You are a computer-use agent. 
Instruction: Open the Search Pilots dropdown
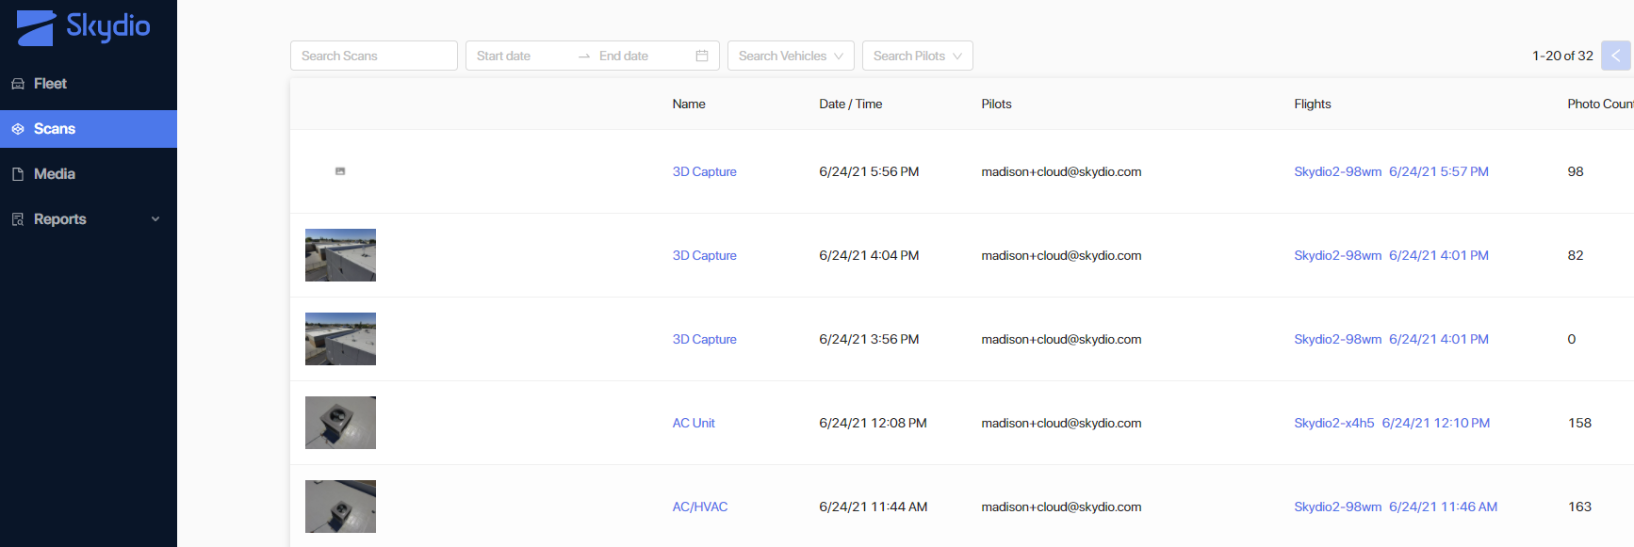(x=917, y=56)
